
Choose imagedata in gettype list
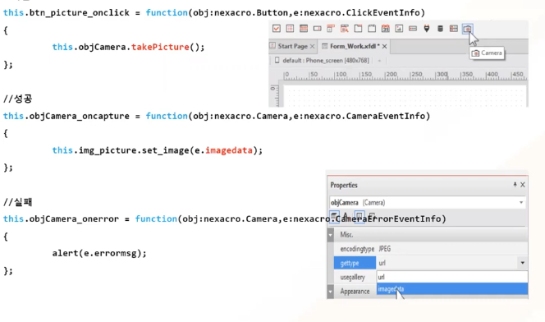coord(452,289)
